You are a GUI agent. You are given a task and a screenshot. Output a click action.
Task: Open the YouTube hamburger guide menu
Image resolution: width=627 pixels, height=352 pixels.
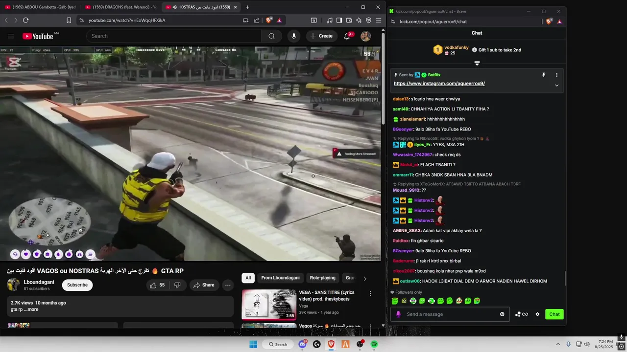click(11, 36)
